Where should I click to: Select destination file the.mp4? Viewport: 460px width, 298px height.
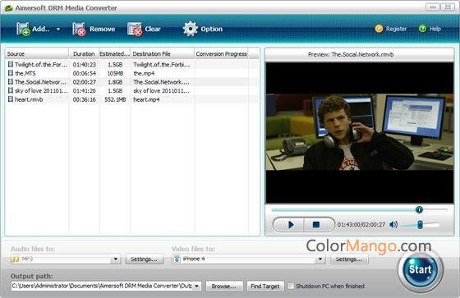144,73
